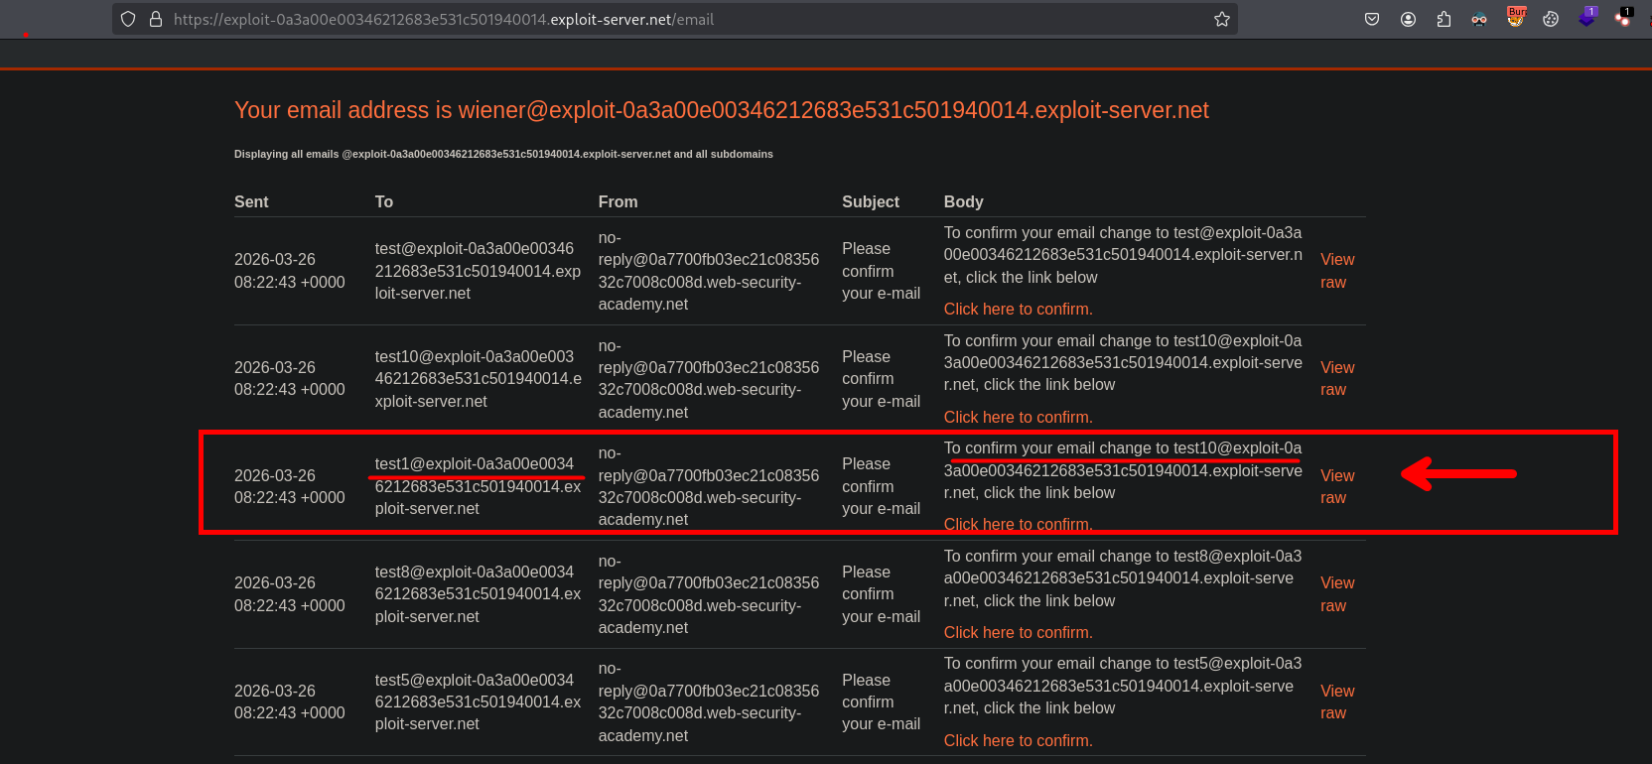Open View raw for the test8@ email

coord(1336,594)
